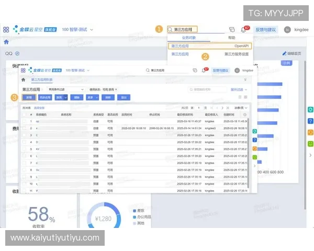Choose the 第三方应用 OpenAPI search result
The image size is (314, 251).
pos(210,46)
